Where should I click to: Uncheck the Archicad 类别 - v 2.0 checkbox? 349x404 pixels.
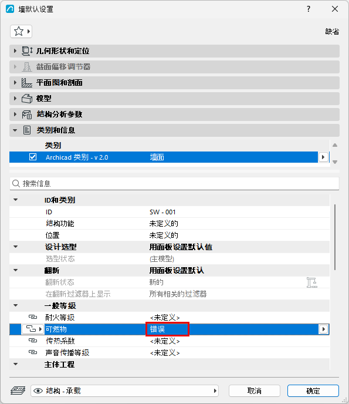pos(33,157)
